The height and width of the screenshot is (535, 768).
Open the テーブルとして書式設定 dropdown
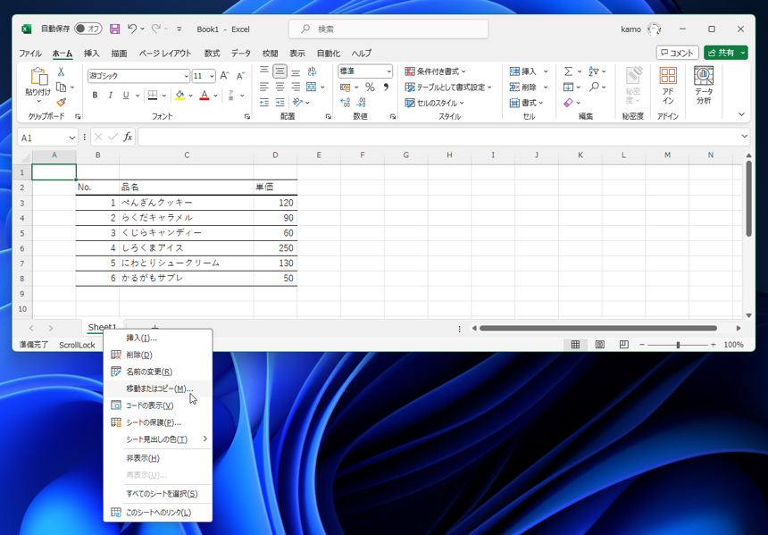[448, 88]
